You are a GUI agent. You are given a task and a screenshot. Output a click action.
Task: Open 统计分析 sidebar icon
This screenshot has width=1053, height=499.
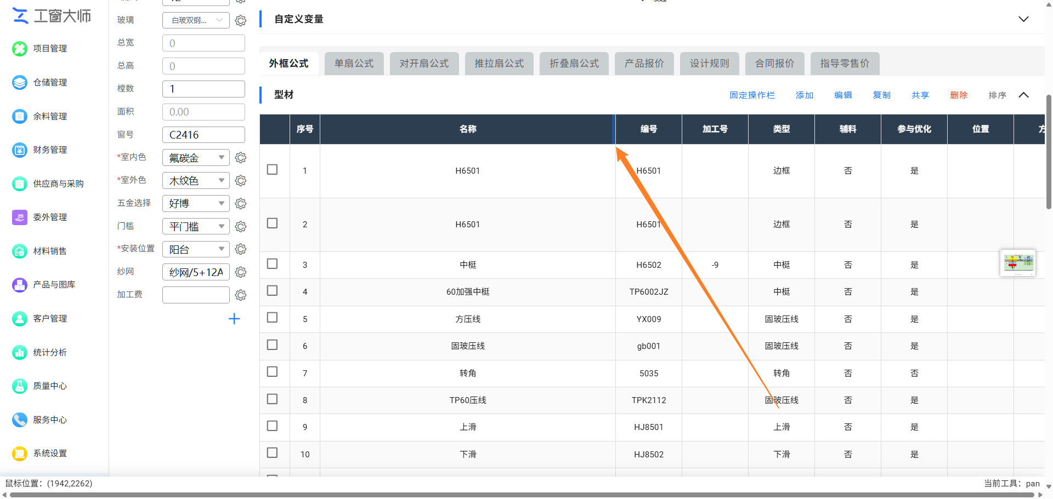click(x=20, y=353)
